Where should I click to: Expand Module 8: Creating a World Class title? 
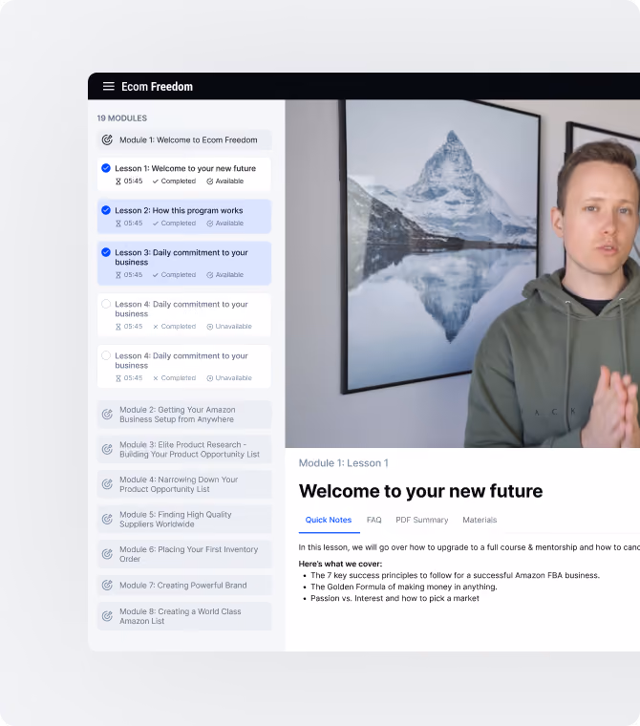(181, 616)
